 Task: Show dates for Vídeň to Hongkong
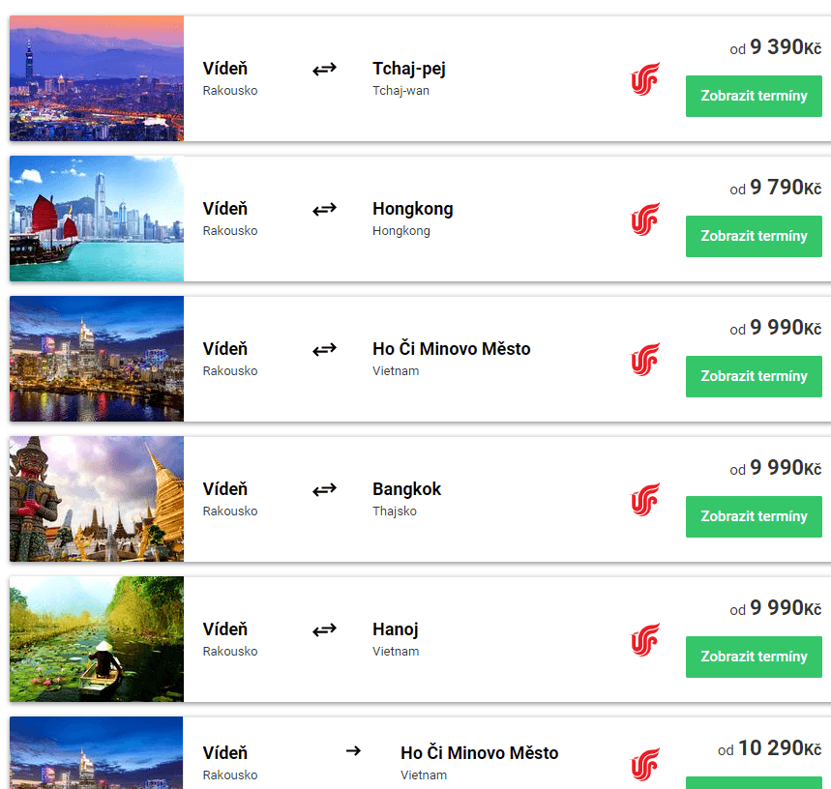(x=754, y=236)
